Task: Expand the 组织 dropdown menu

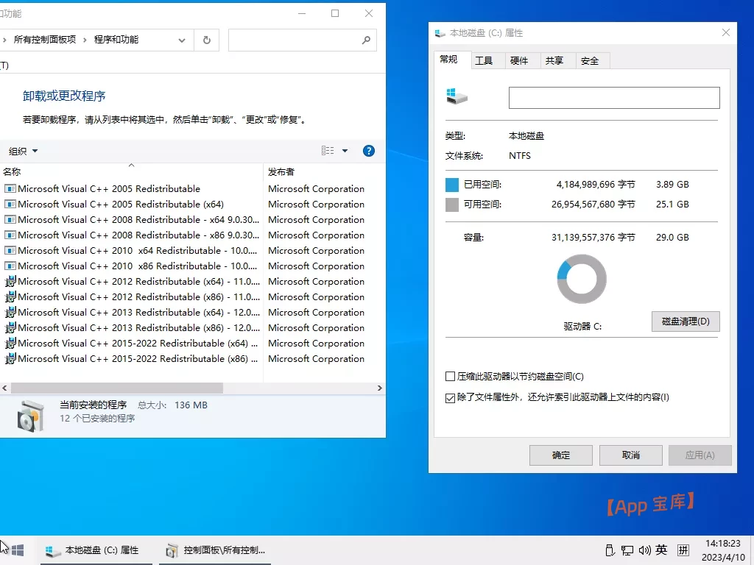Action: tap(22, 150)
